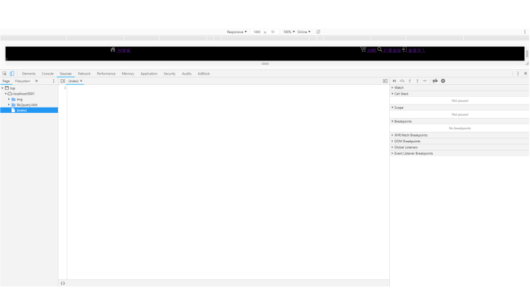
Task: Open DevTools customize and control menu
Action: pyautogui.click(x=518, y=73)
